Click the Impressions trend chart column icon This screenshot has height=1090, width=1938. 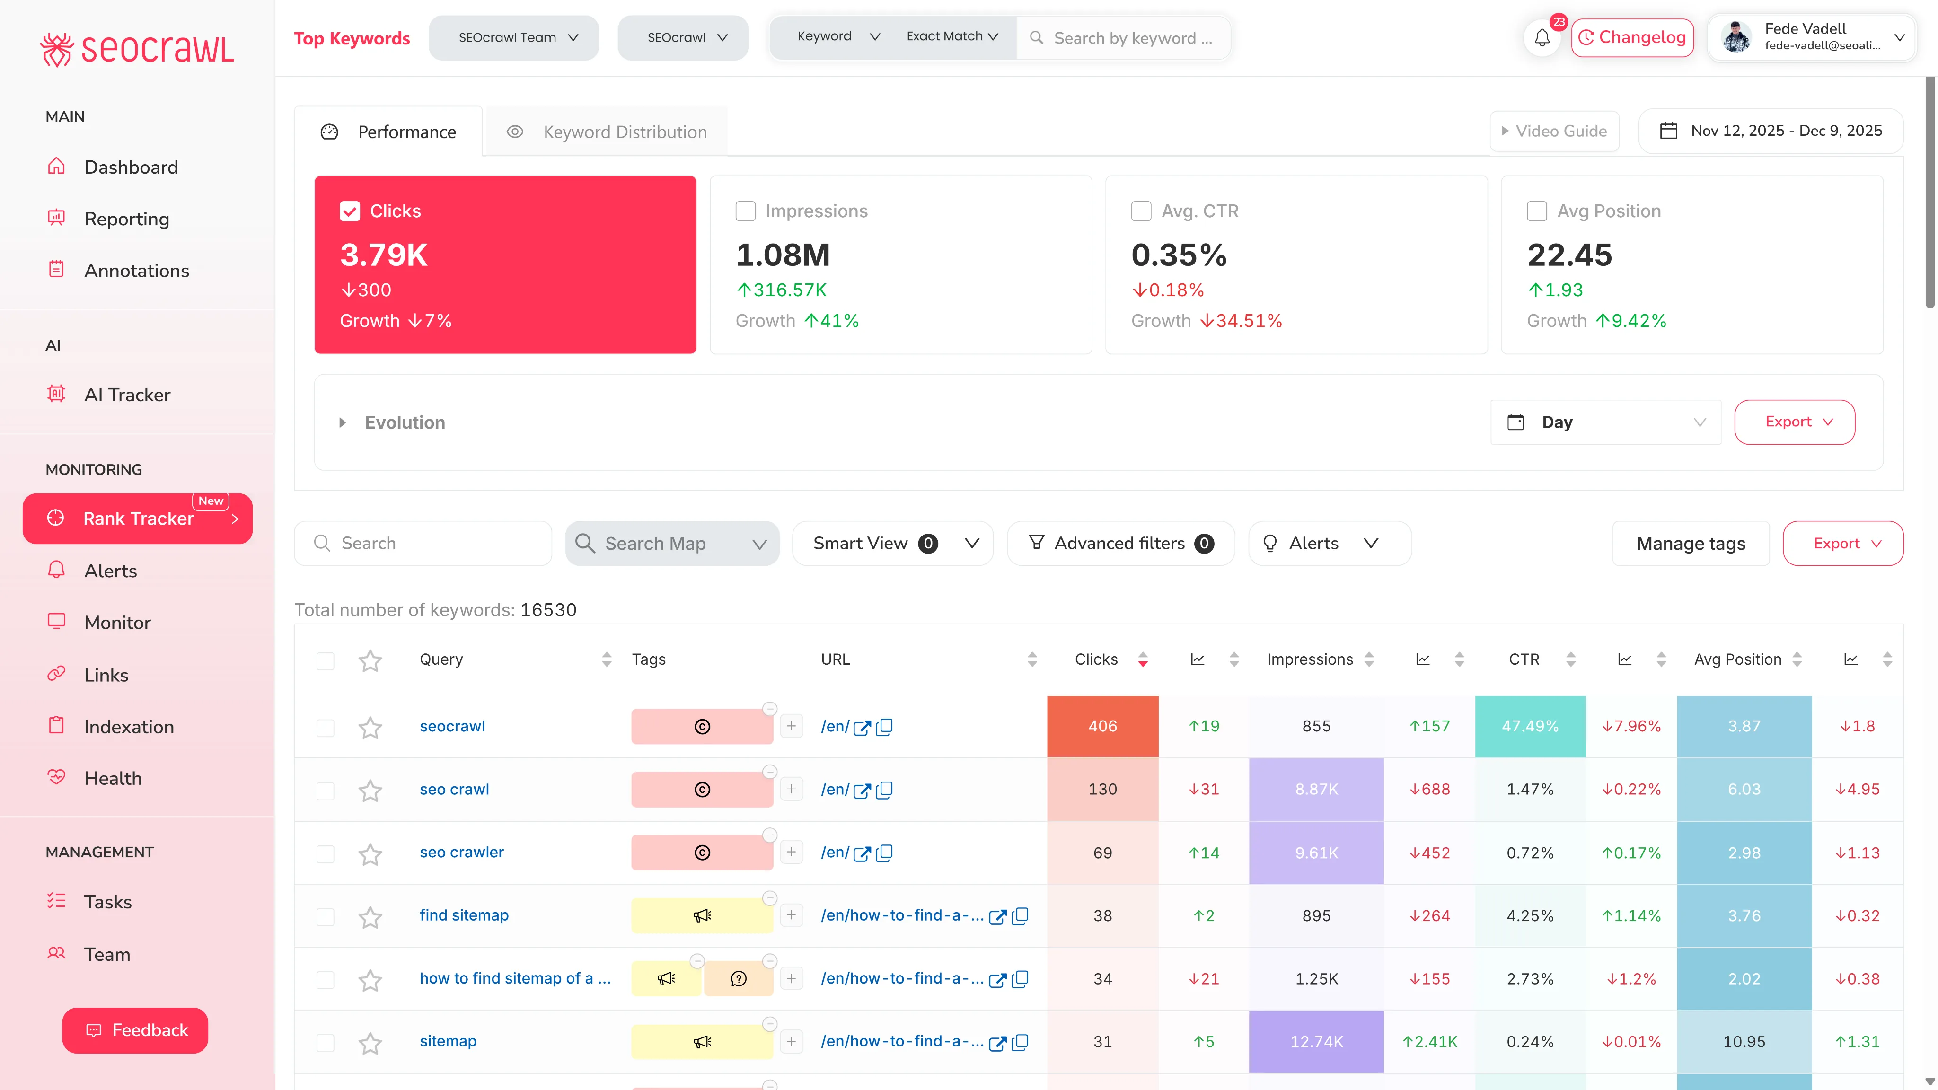1423,659
